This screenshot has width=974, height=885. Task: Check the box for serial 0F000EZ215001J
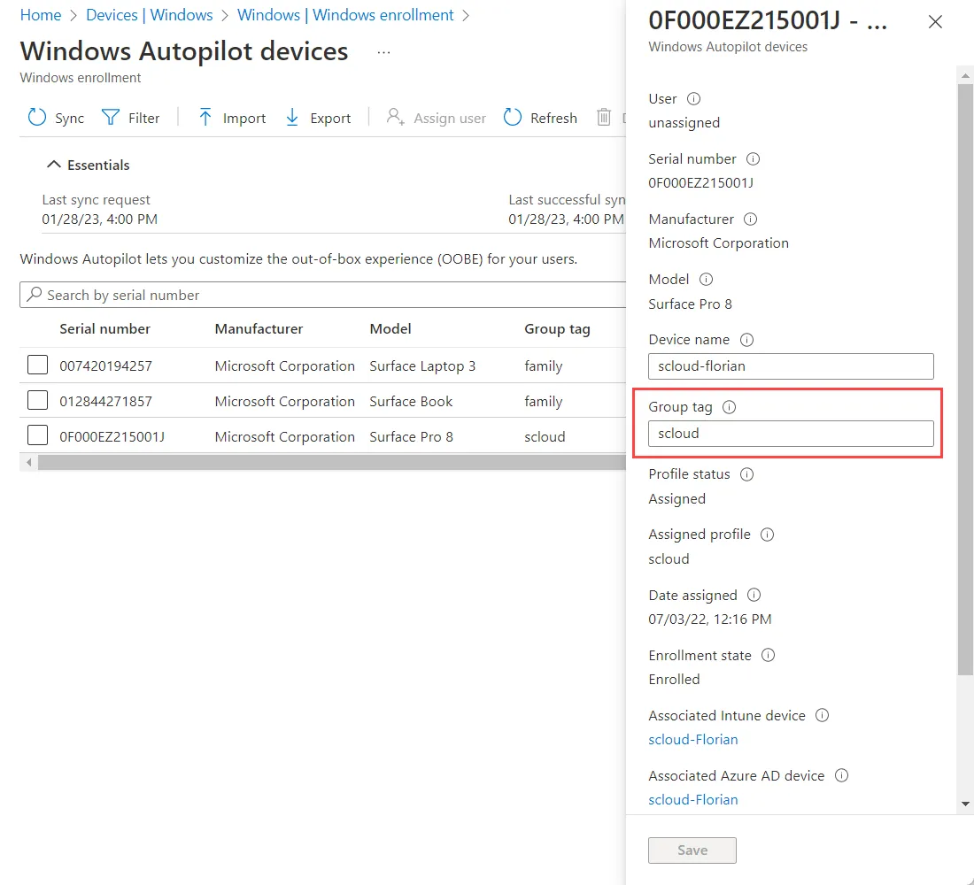coord(38,435)
